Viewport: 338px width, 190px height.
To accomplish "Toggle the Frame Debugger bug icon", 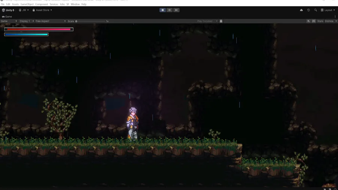I will coord(221,21).
